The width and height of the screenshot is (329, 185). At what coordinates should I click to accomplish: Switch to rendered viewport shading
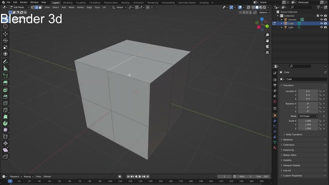(264, 7)
